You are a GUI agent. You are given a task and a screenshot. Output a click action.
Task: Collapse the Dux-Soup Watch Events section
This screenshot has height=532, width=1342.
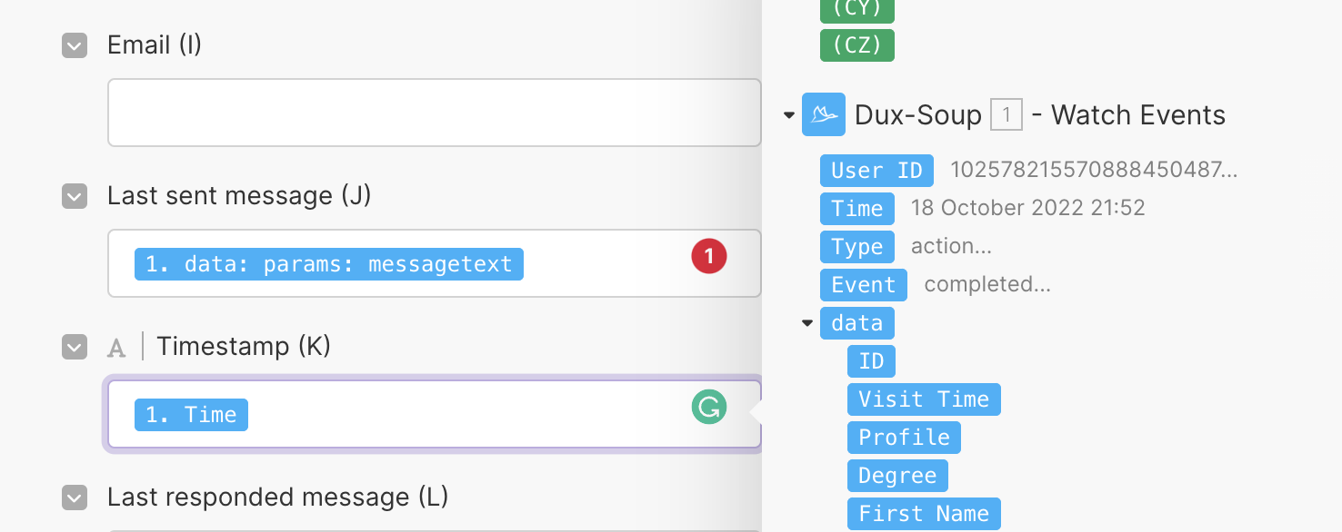(x=788, y=116)
